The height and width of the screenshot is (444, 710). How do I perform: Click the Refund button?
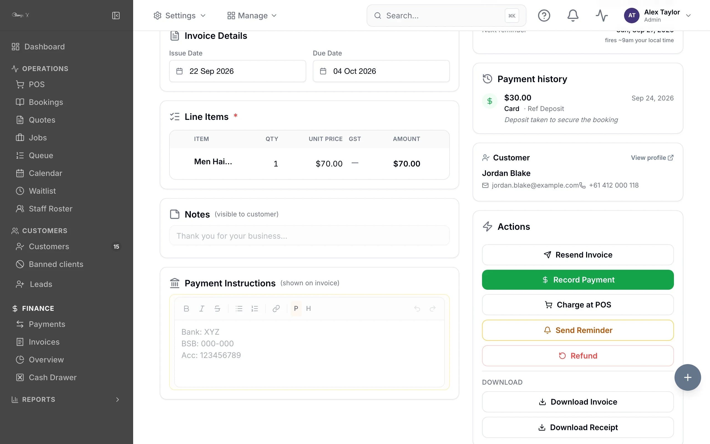[x=578, y=356]
